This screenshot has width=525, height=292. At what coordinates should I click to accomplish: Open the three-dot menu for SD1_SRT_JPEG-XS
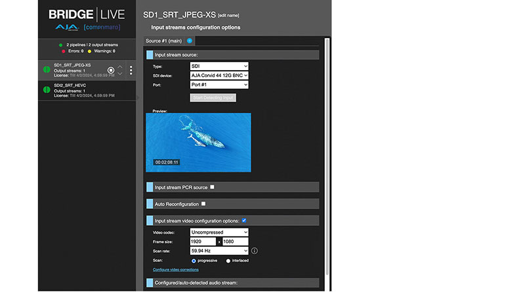click(x=131, y=70)
